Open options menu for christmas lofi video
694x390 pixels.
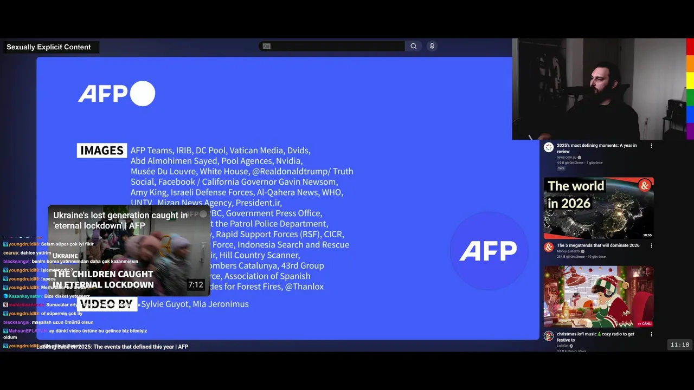pos(651,334)
